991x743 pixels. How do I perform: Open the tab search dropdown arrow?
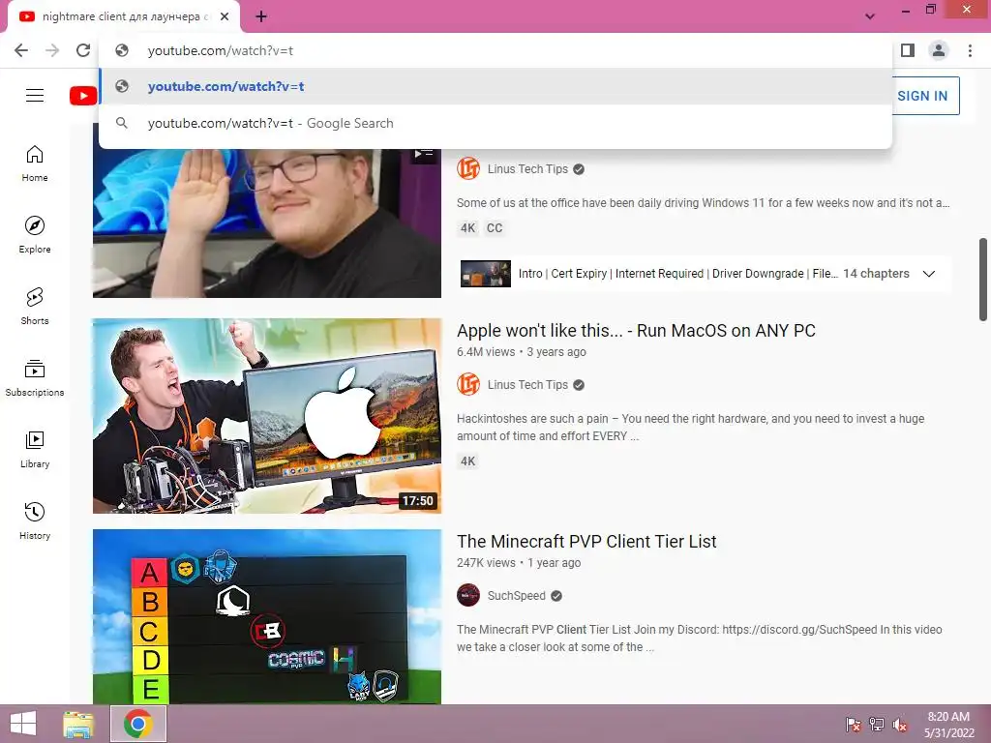870,16
